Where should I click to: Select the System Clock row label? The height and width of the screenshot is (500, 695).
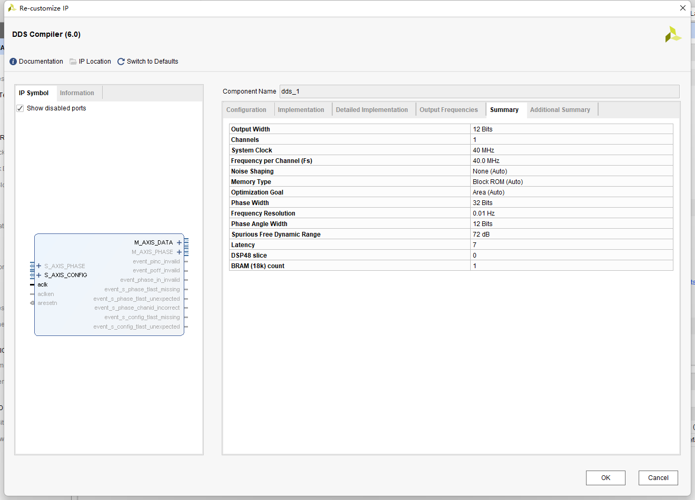252,150
